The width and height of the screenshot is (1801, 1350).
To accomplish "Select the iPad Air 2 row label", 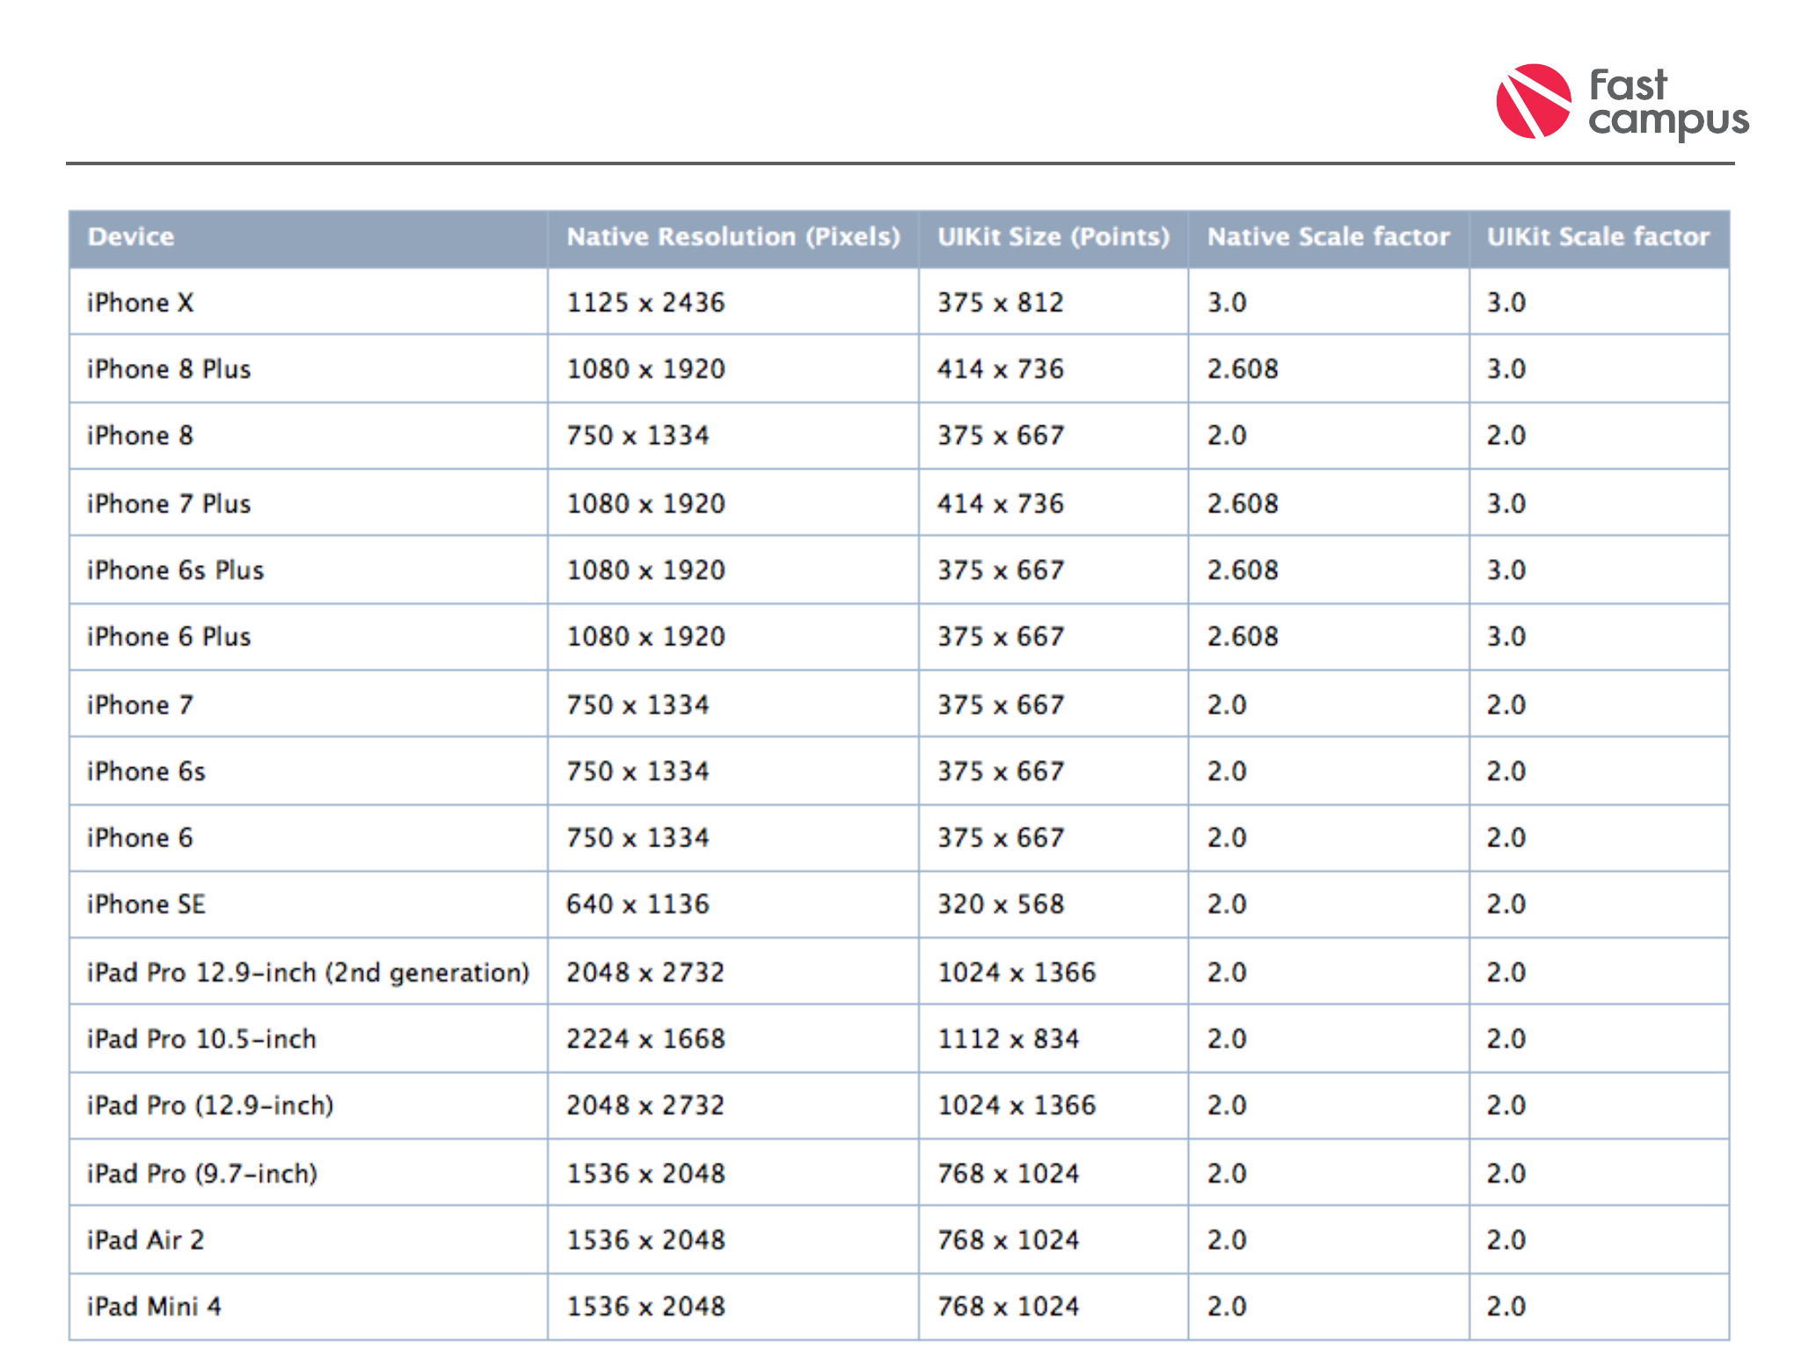I will click(145, 1240).
